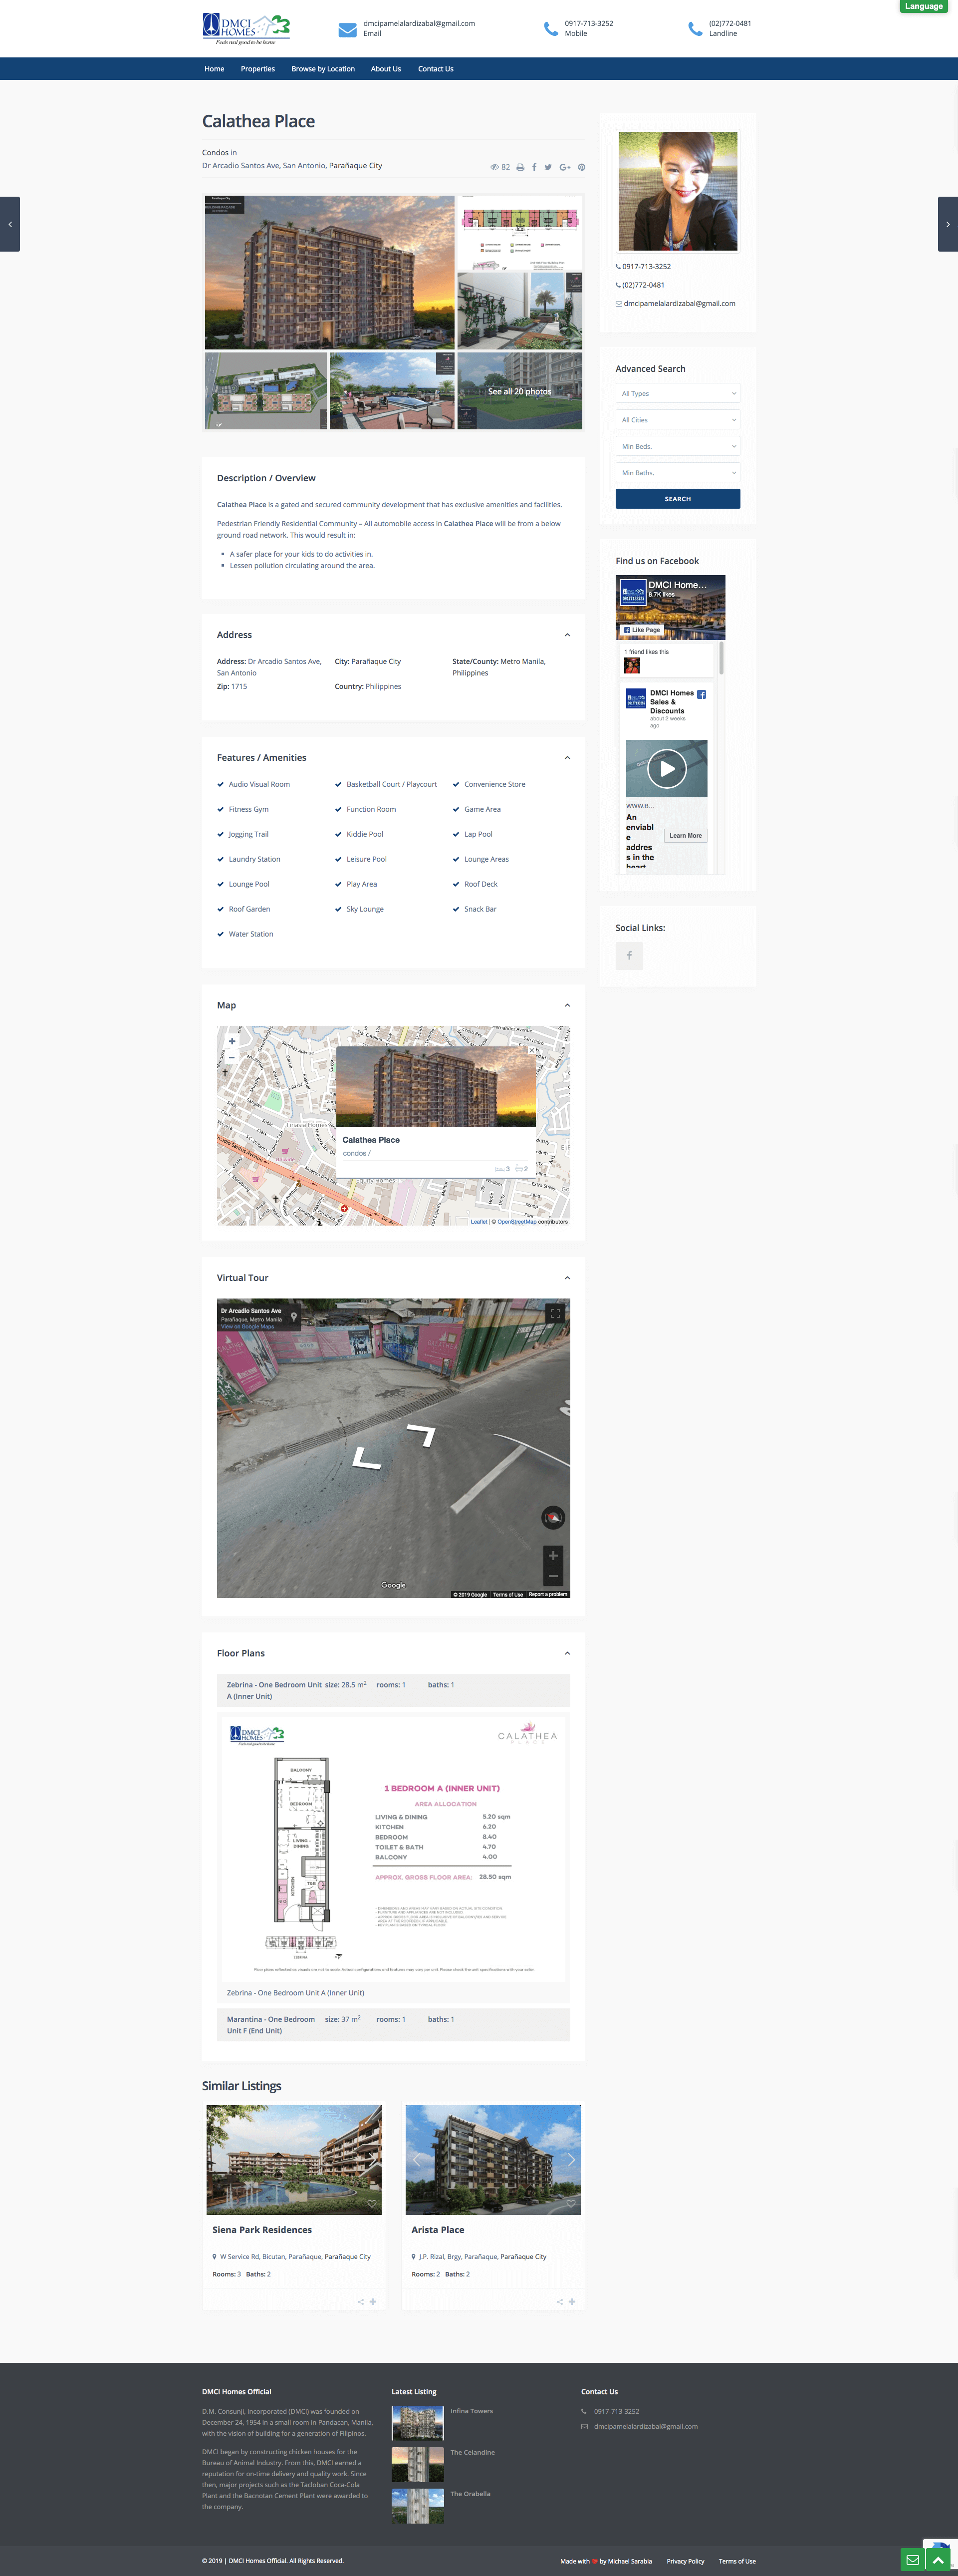Screen dimensions: 958x2576
Task: Click Sky Lounge amenity link
Action: 365,909
